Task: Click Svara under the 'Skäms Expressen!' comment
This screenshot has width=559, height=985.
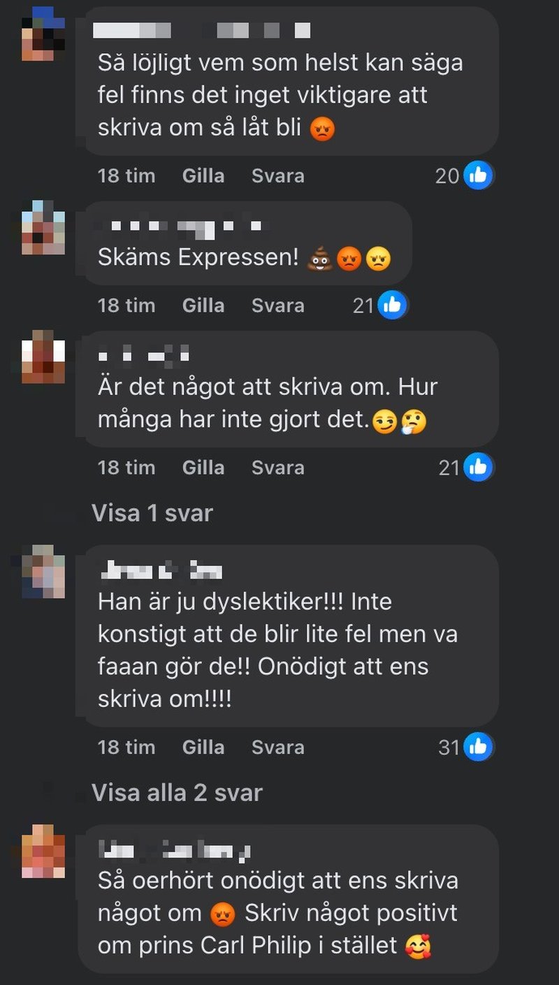Action: (x=278, y=305)
